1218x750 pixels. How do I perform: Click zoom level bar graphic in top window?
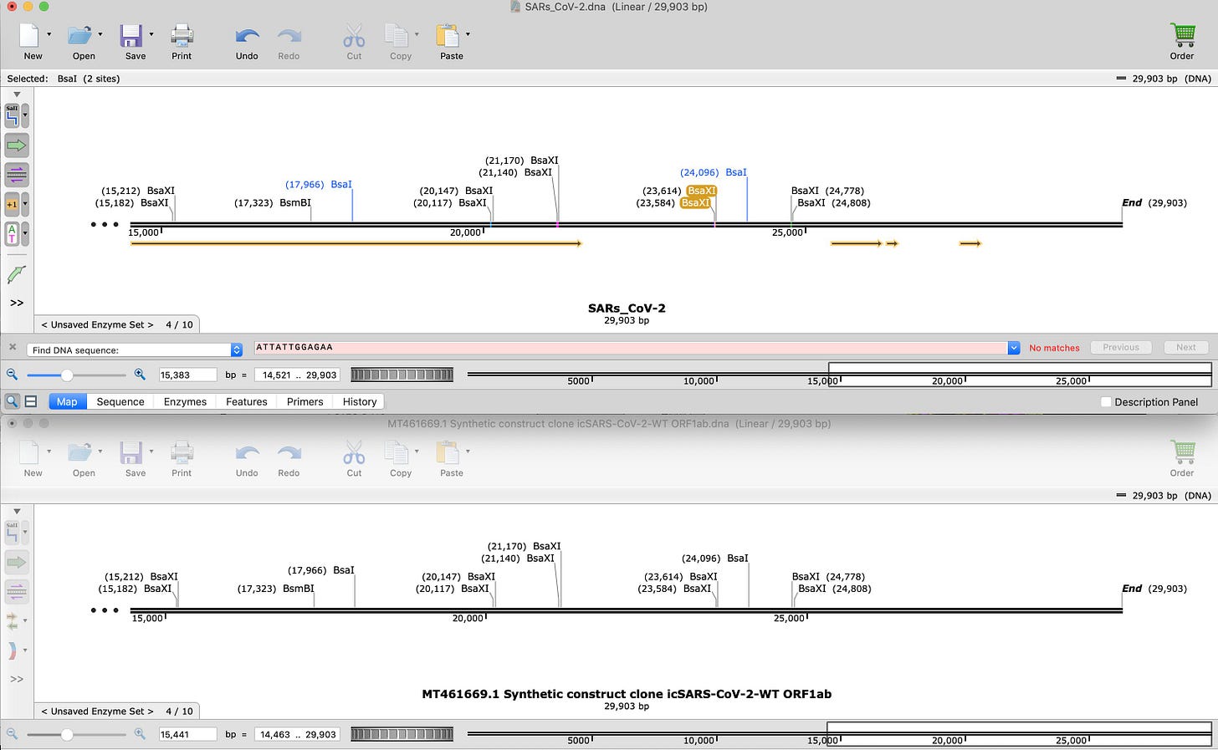[x=402, y=375]
